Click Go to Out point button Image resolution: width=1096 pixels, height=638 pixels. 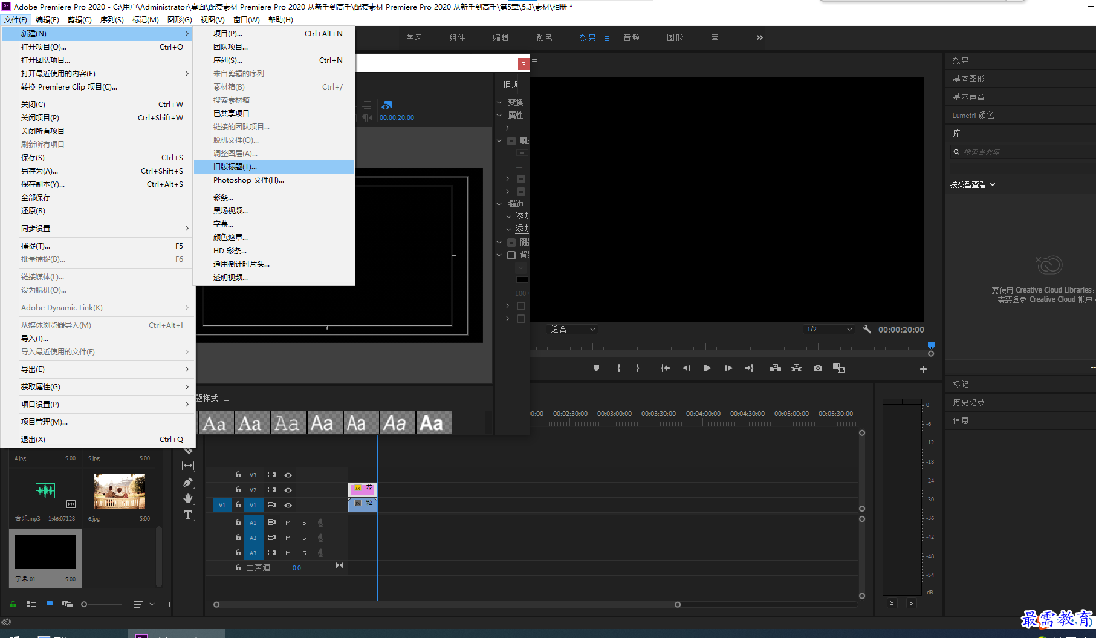pos(750,368)
